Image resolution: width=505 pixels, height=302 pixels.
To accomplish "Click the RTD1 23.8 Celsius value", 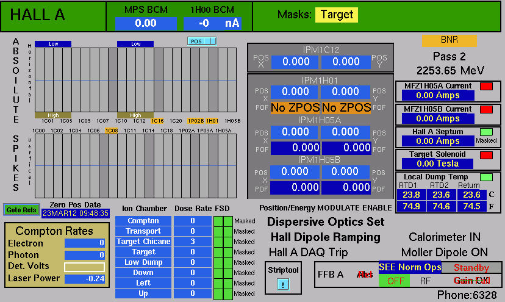I will (411, 195).
